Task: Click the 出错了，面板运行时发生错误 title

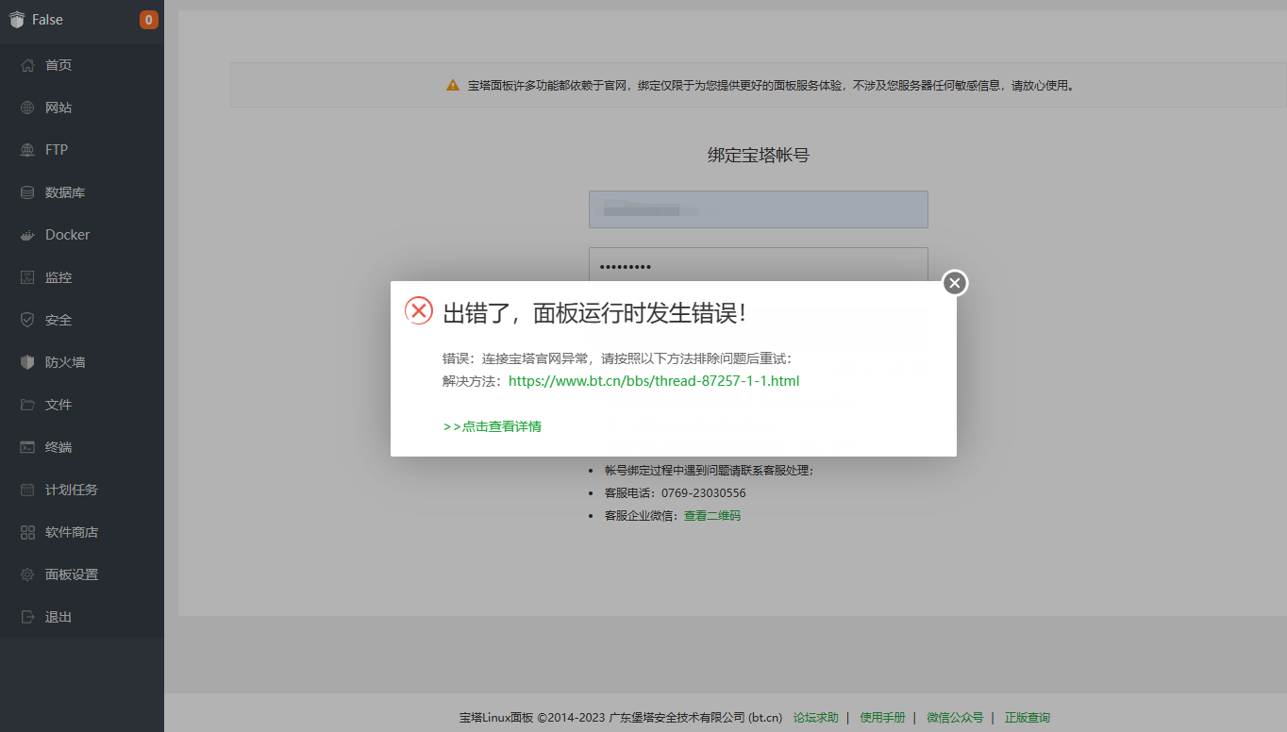Action: click(x=595, y=313)
